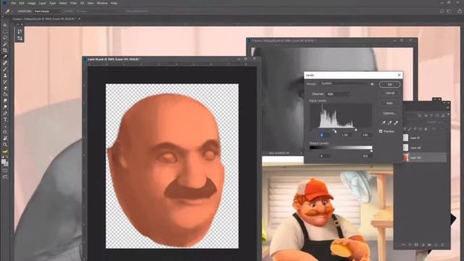Select the Rectangular Marquee tool

click(x=5, y=32)
